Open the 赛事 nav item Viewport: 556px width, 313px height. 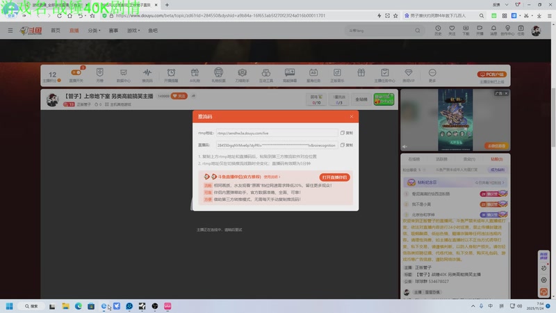113,31
